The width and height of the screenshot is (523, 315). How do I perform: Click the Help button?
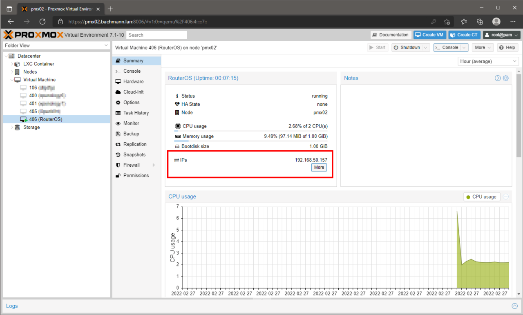click(x=507, y=47)
